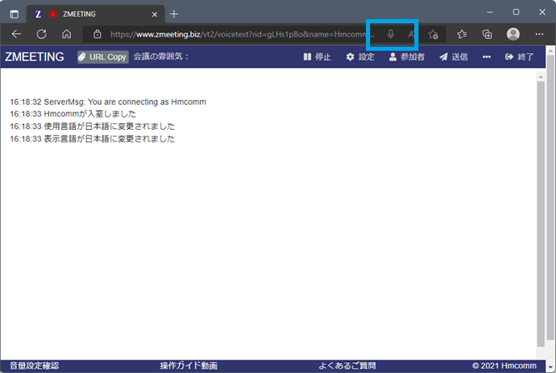Image resolution: width=556 pixels, height=373 pixels.
Task: Open the 操作ガイド動画 guide video link
Action: tap(188, 366)
